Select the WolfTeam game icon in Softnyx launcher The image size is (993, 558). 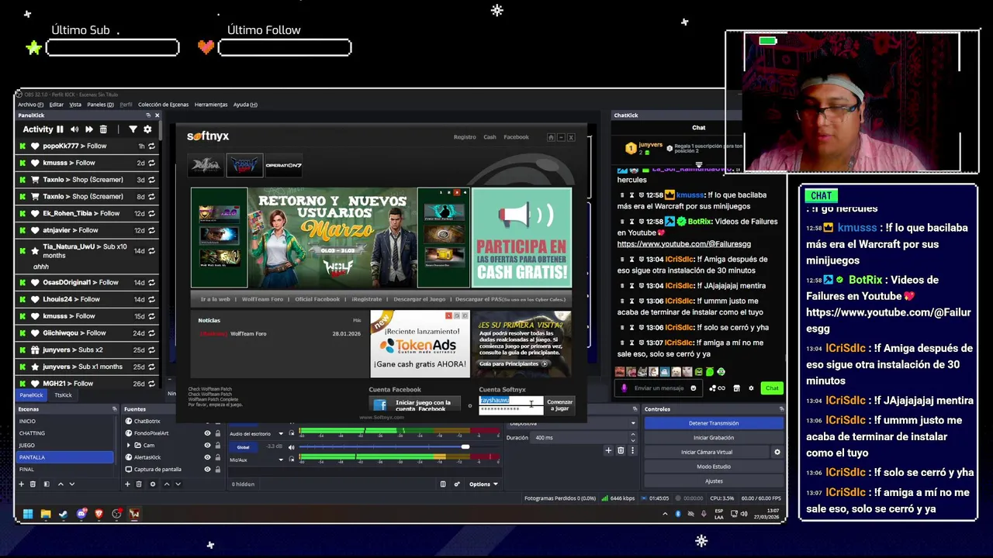click(x=244, y=165)
